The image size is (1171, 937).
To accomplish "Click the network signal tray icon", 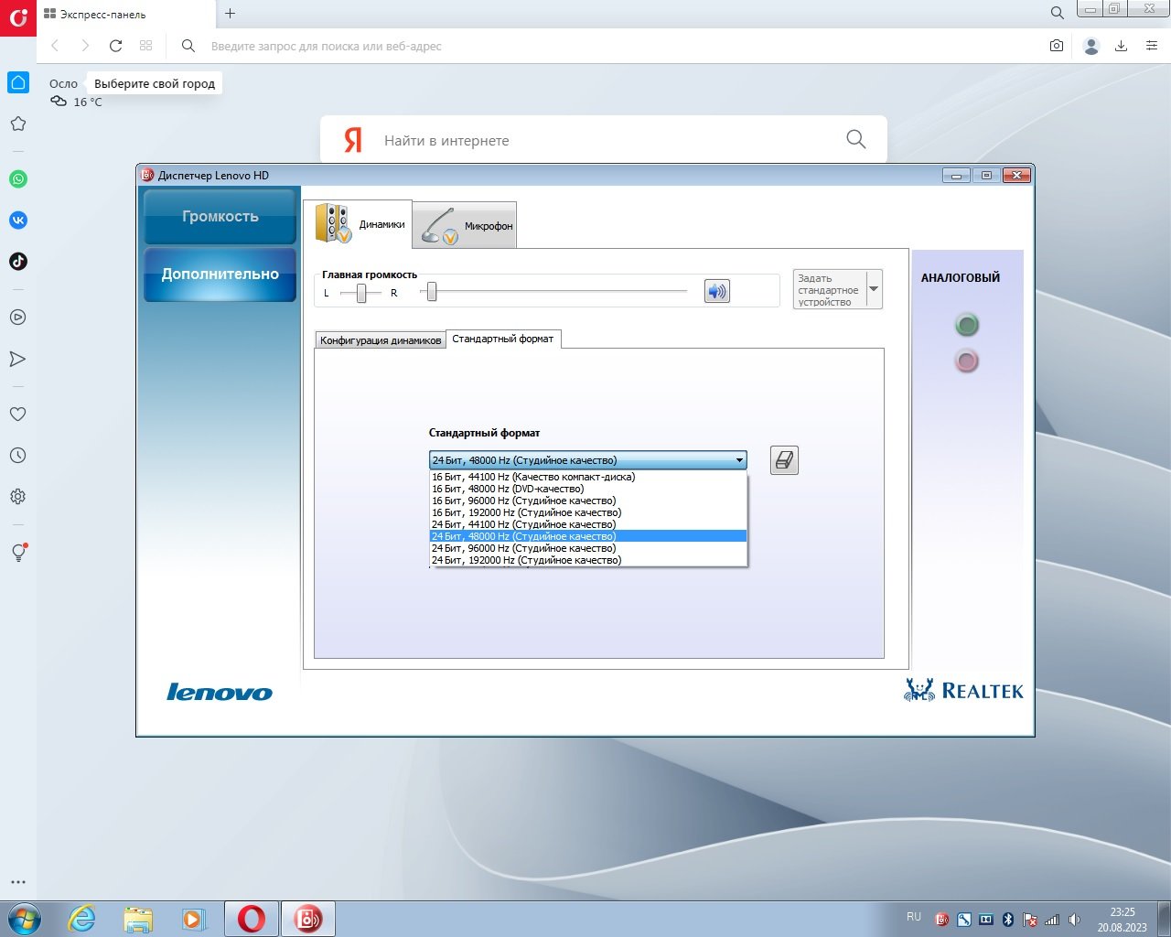I will pyautogui.click(x=1052, y=920).
